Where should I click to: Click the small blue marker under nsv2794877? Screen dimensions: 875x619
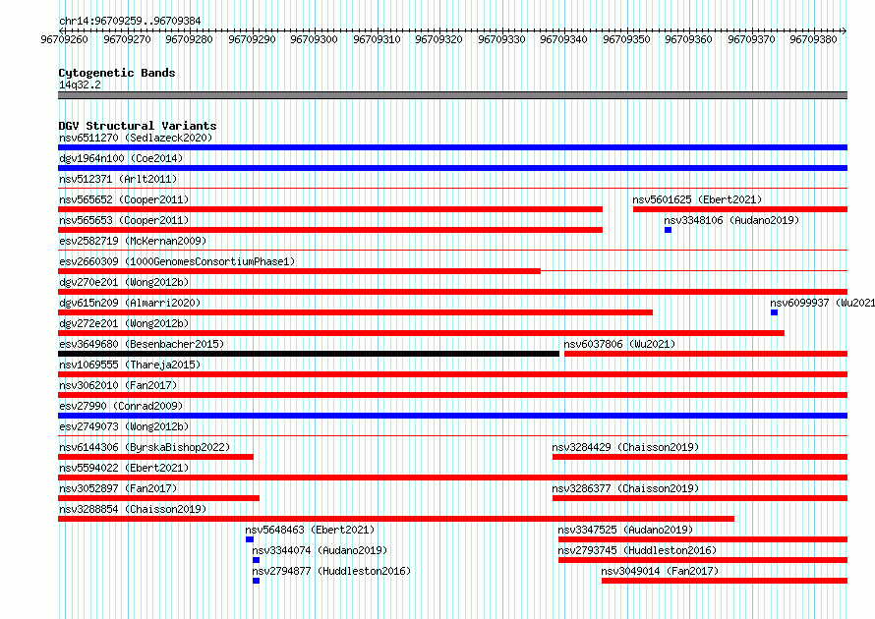tap(257, 581)
